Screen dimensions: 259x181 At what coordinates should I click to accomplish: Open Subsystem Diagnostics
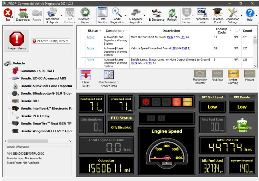pos(135,16)
